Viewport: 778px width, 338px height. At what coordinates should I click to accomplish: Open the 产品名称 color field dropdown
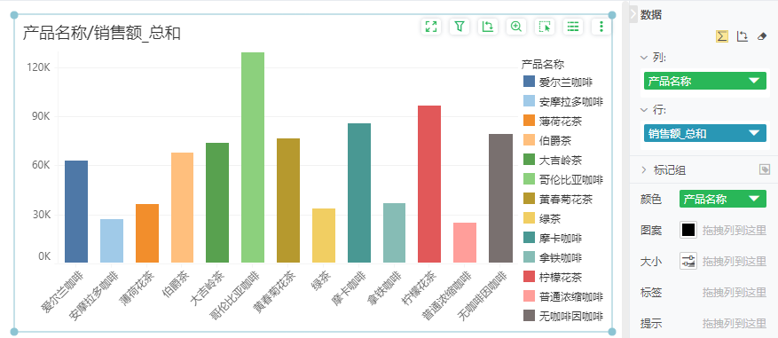[722, 199]
